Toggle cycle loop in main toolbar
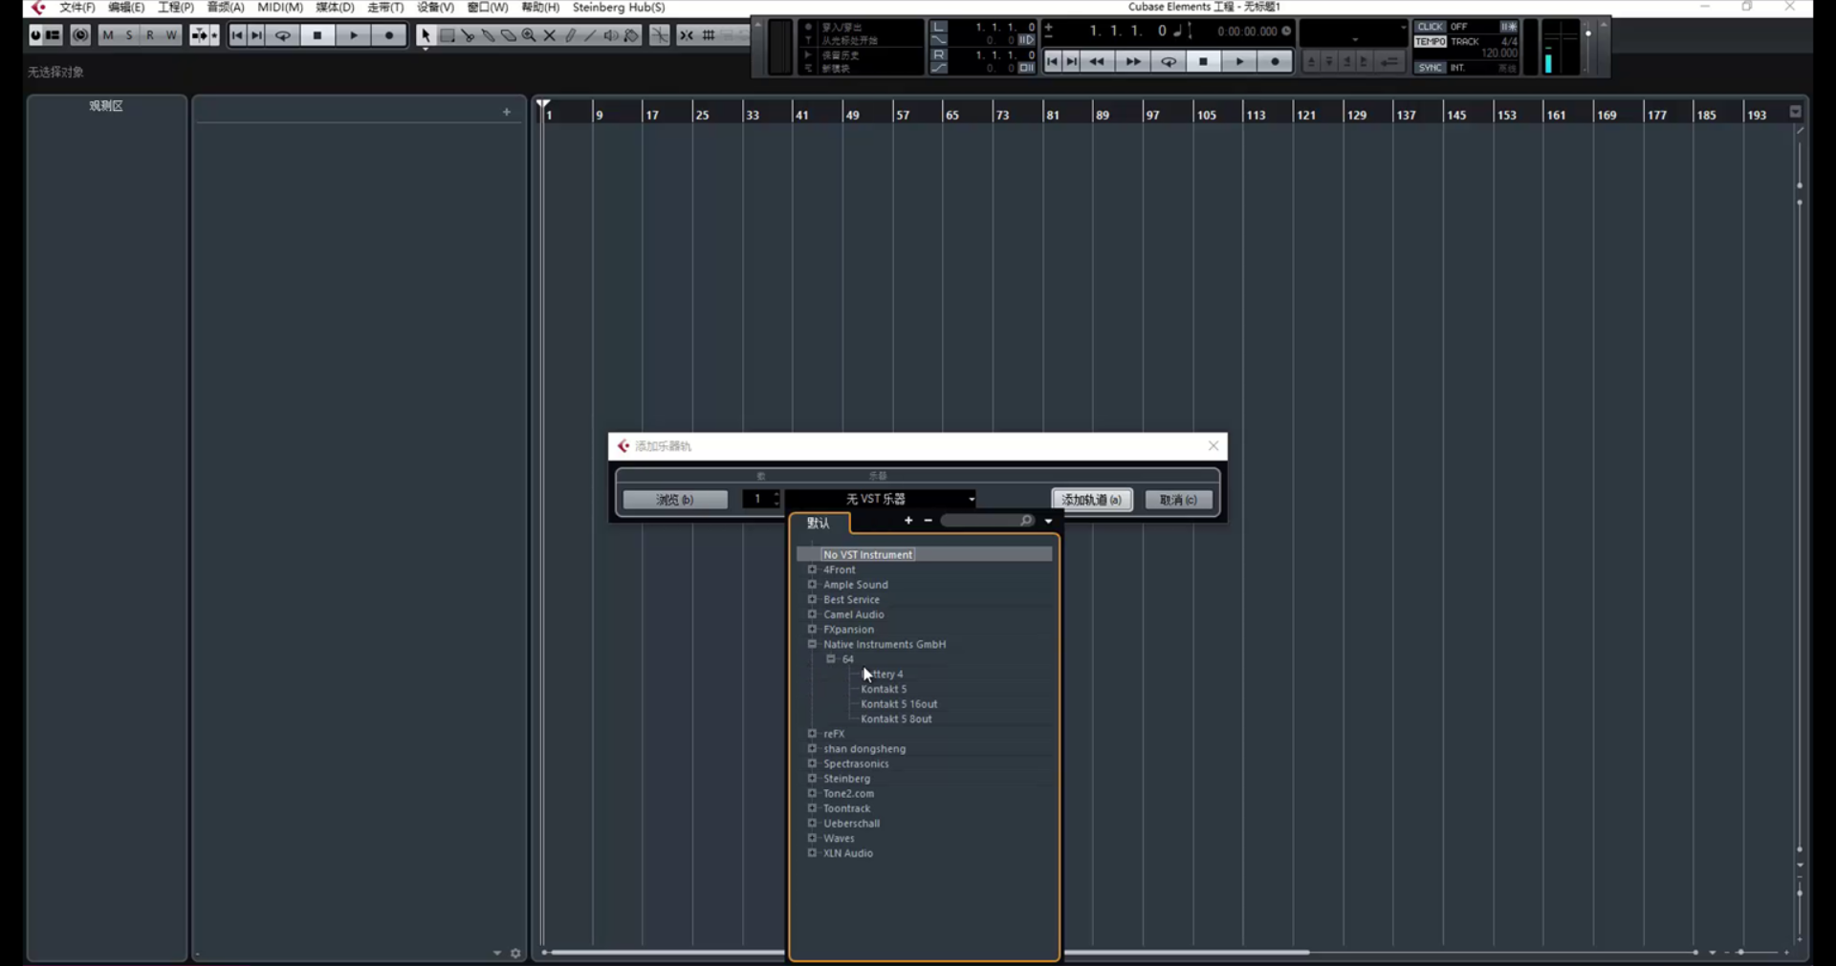The width and height of the screenshot is (1836, 966). pyautogui.click(x=283, y=35)
